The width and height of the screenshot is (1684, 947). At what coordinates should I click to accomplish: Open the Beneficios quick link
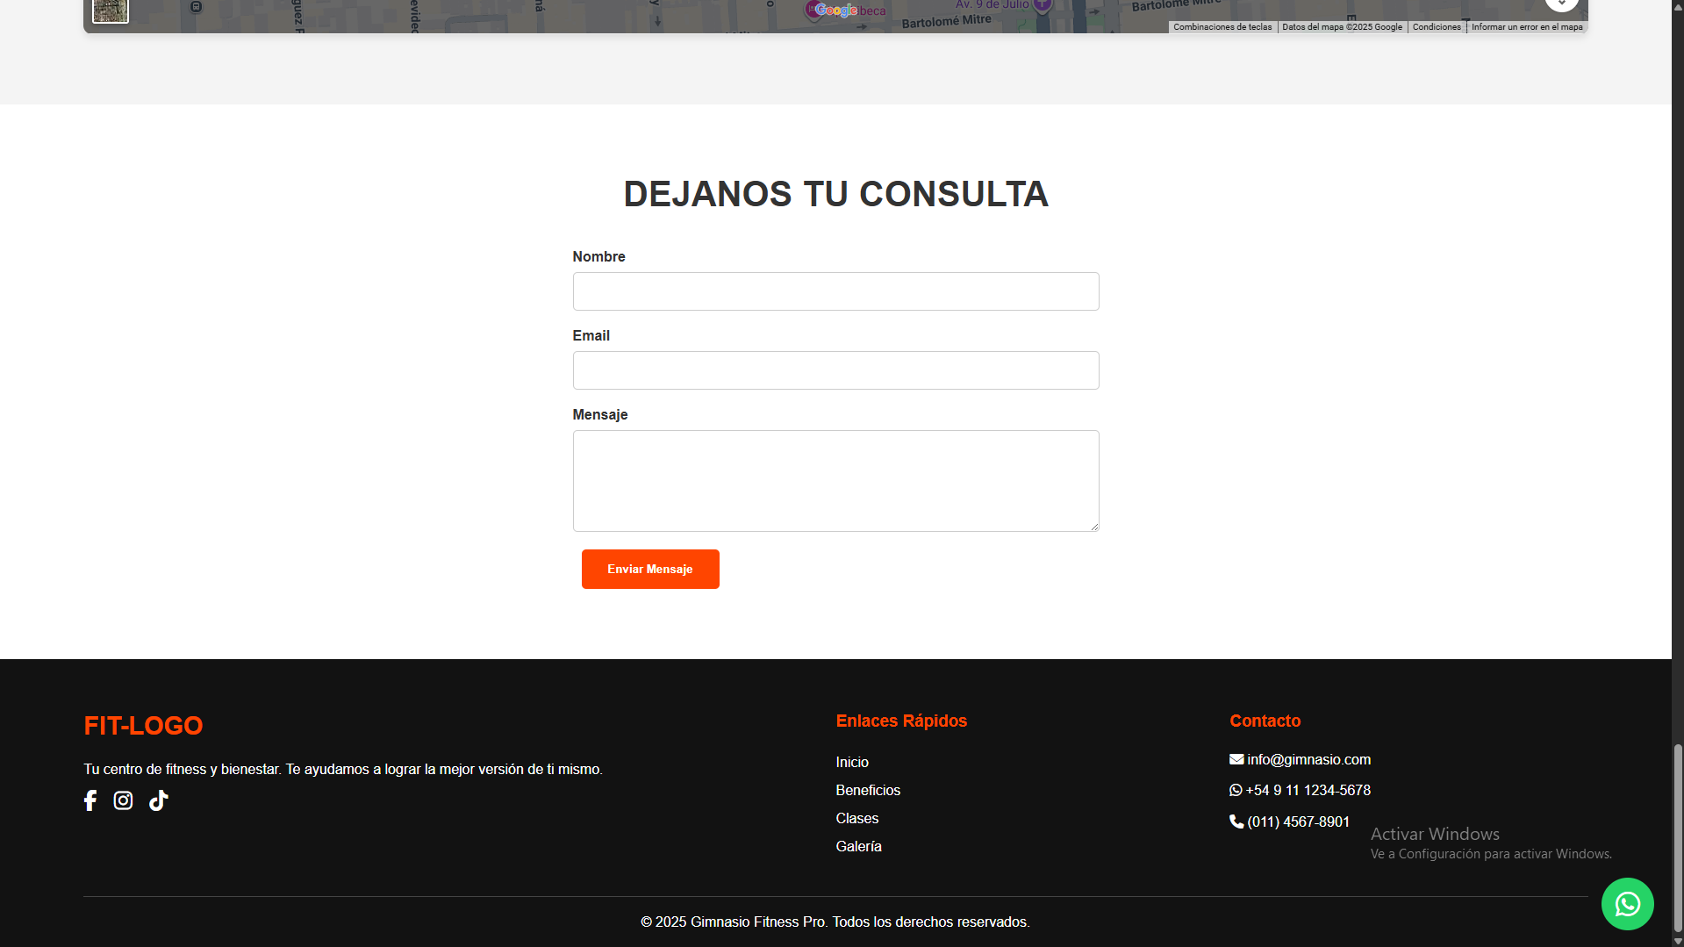click(x=868, y=790)
